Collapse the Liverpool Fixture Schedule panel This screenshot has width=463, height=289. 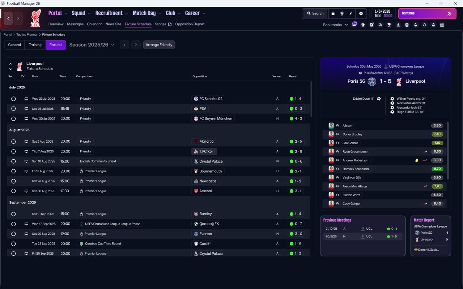point(10,64)
